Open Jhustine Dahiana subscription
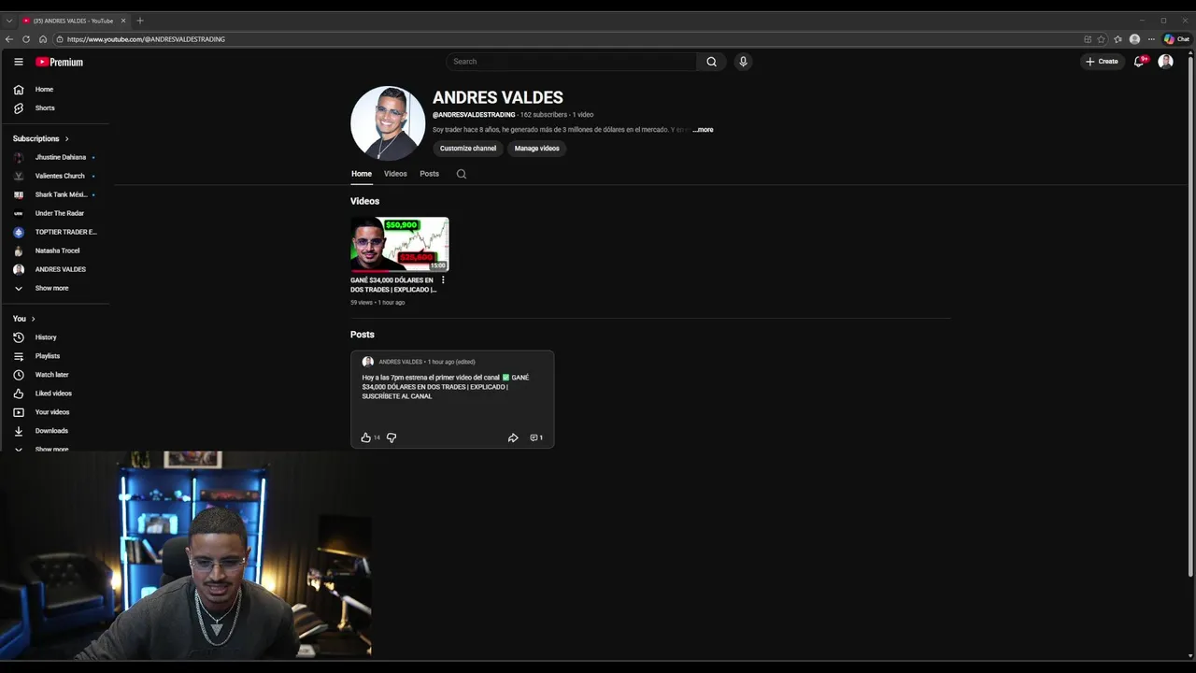The height and width of the screenshot is (673, 1196). (56, 157)
